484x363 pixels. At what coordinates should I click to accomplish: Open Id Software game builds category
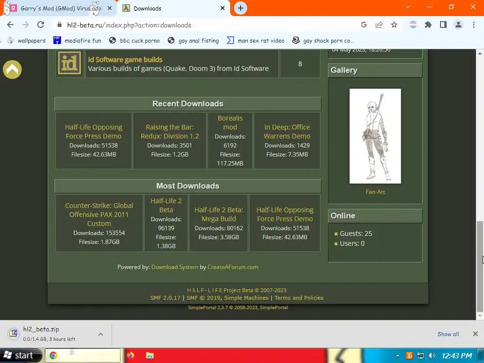(125, 60)
